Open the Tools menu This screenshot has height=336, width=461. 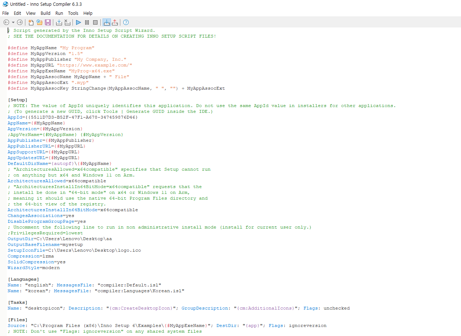pyautogui.click(x=73, y=13)
